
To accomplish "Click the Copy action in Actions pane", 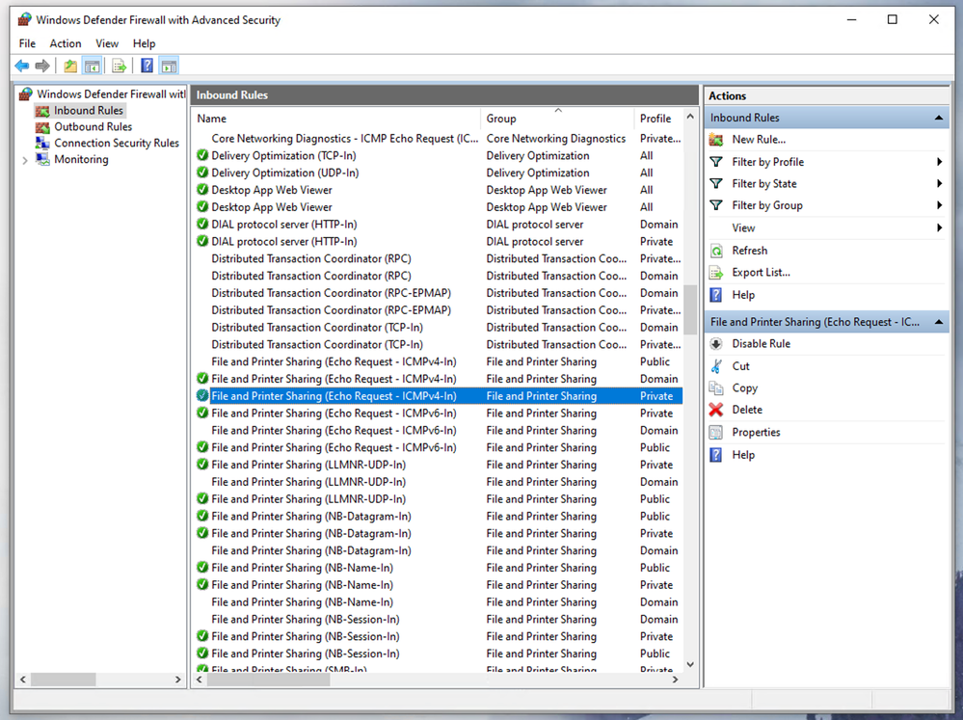I will [745, 387].
